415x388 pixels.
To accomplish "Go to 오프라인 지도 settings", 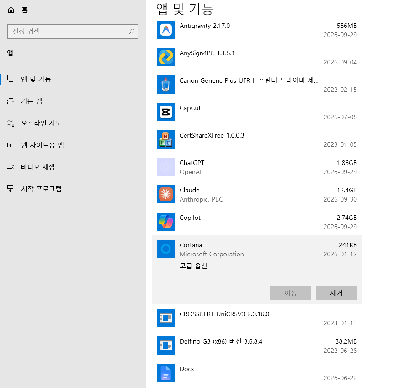I will point(41,123).
